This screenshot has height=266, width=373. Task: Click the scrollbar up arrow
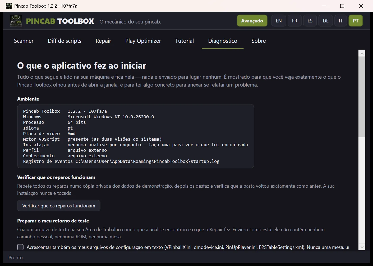click(362, 53)
